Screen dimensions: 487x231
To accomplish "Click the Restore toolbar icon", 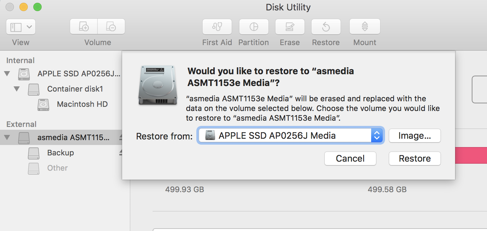I will (326, 27).
